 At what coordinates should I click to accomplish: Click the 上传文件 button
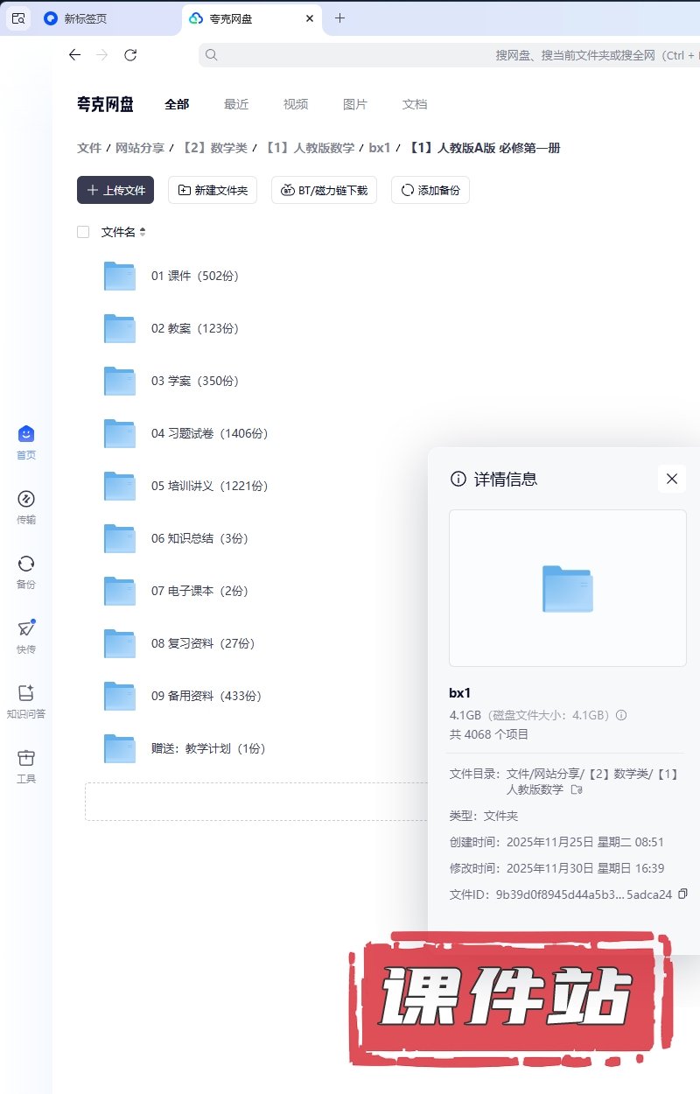click(115, 190)
